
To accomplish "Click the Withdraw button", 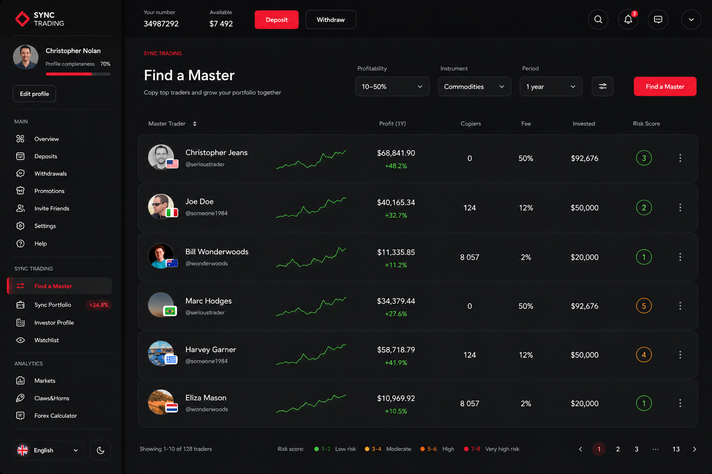I will (331, 19).
